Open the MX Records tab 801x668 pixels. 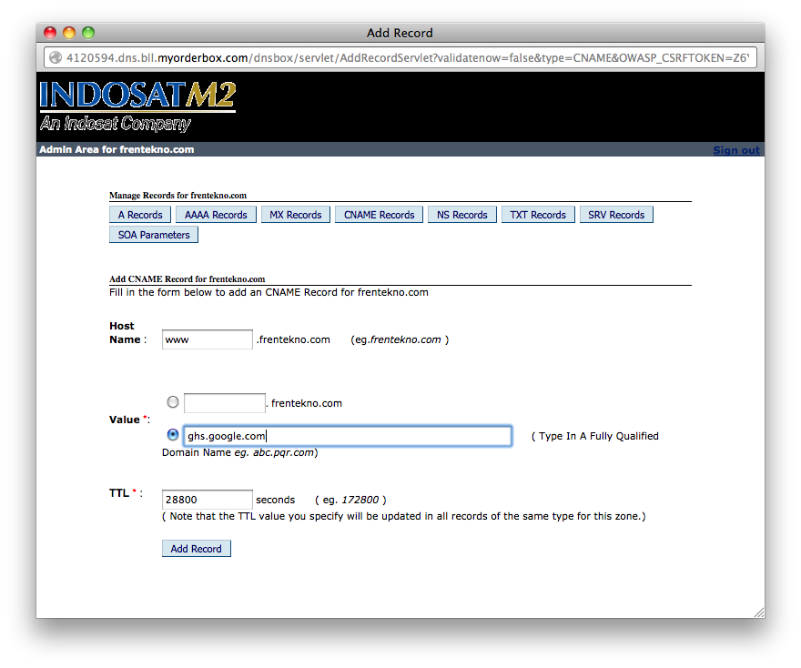pos(296,215)
